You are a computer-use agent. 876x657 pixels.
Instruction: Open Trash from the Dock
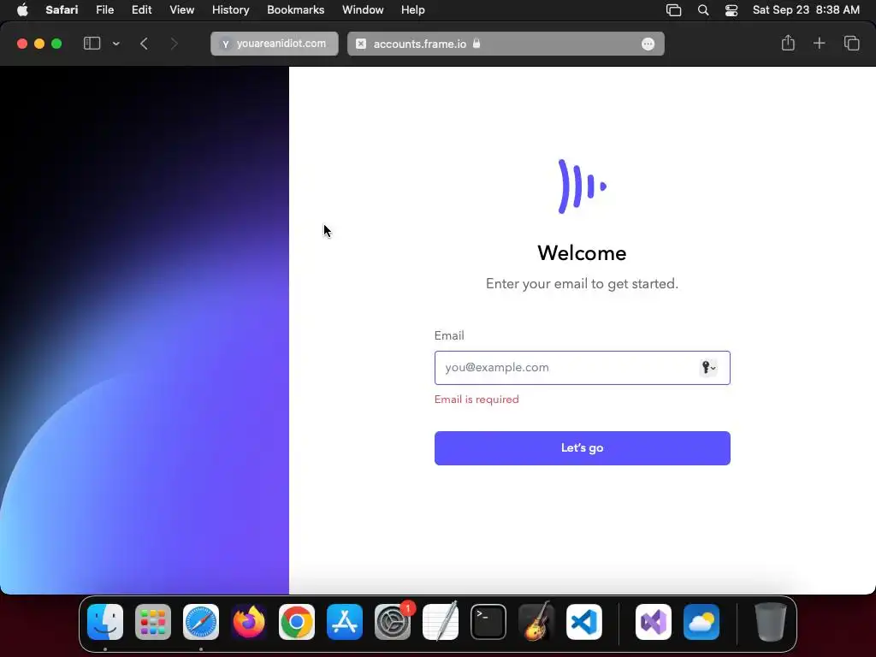coord(771,622)
